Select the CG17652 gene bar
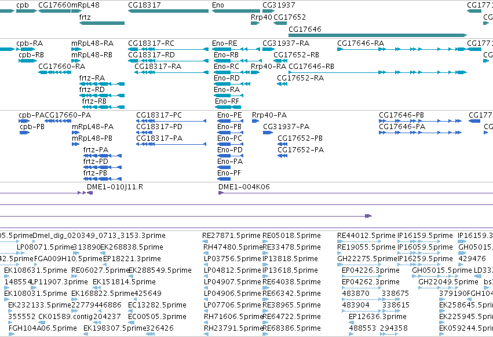The image size is (493, 337). click(x=280, y=23)
